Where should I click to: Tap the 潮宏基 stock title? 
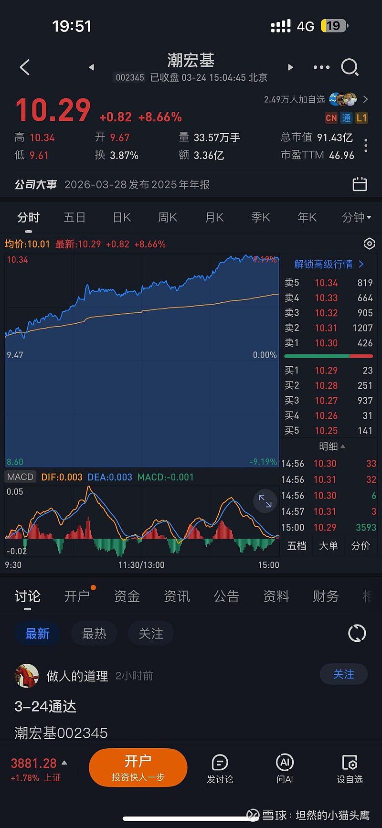point(191,60)
